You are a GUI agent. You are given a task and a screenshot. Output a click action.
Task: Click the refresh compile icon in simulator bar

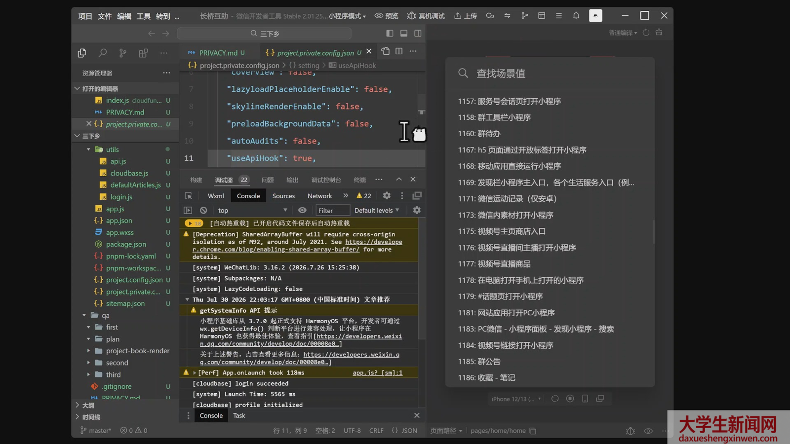(x=646, y=33)
